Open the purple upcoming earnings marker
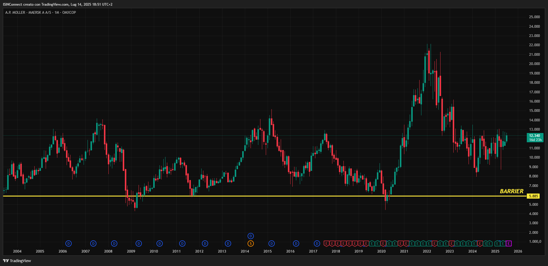The width and height of the screenshot is (548, 266). (509, 244)
